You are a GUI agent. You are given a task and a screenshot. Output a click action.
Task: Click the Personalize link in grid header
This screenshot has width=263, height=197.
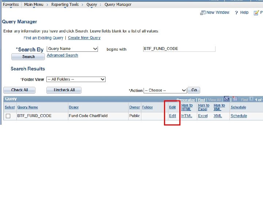186,100
